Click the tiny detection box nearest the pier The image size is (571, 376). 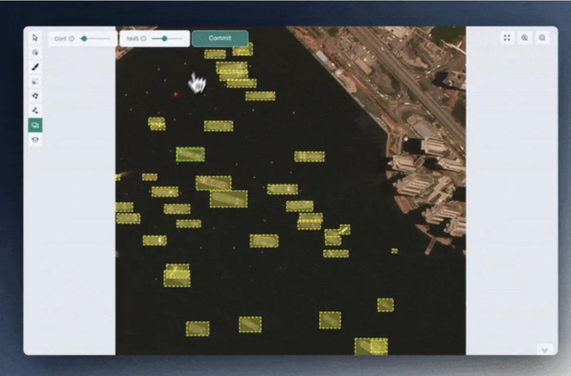[394, 251]
